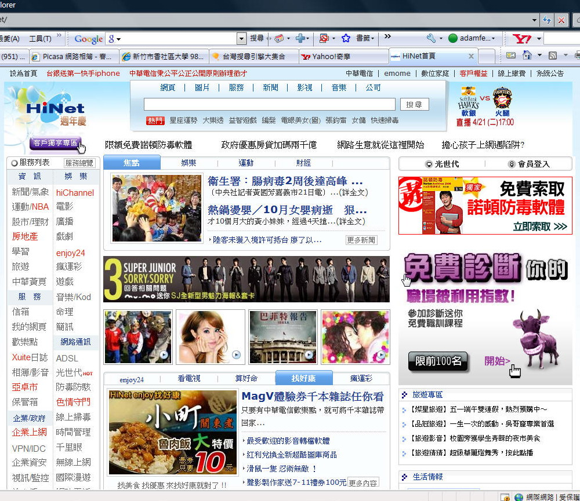
Task: Switch to 台灣搜尋引擎大集合 tab
Action: [254, 57]
